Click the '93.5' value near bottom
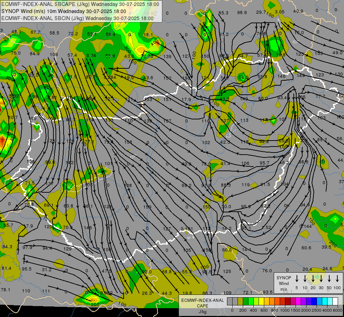 268,292
